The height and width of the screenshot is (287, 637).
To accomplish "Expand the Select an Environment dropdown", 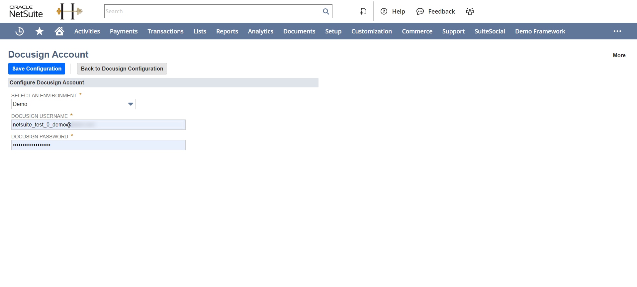I will [x=131, y=104].
